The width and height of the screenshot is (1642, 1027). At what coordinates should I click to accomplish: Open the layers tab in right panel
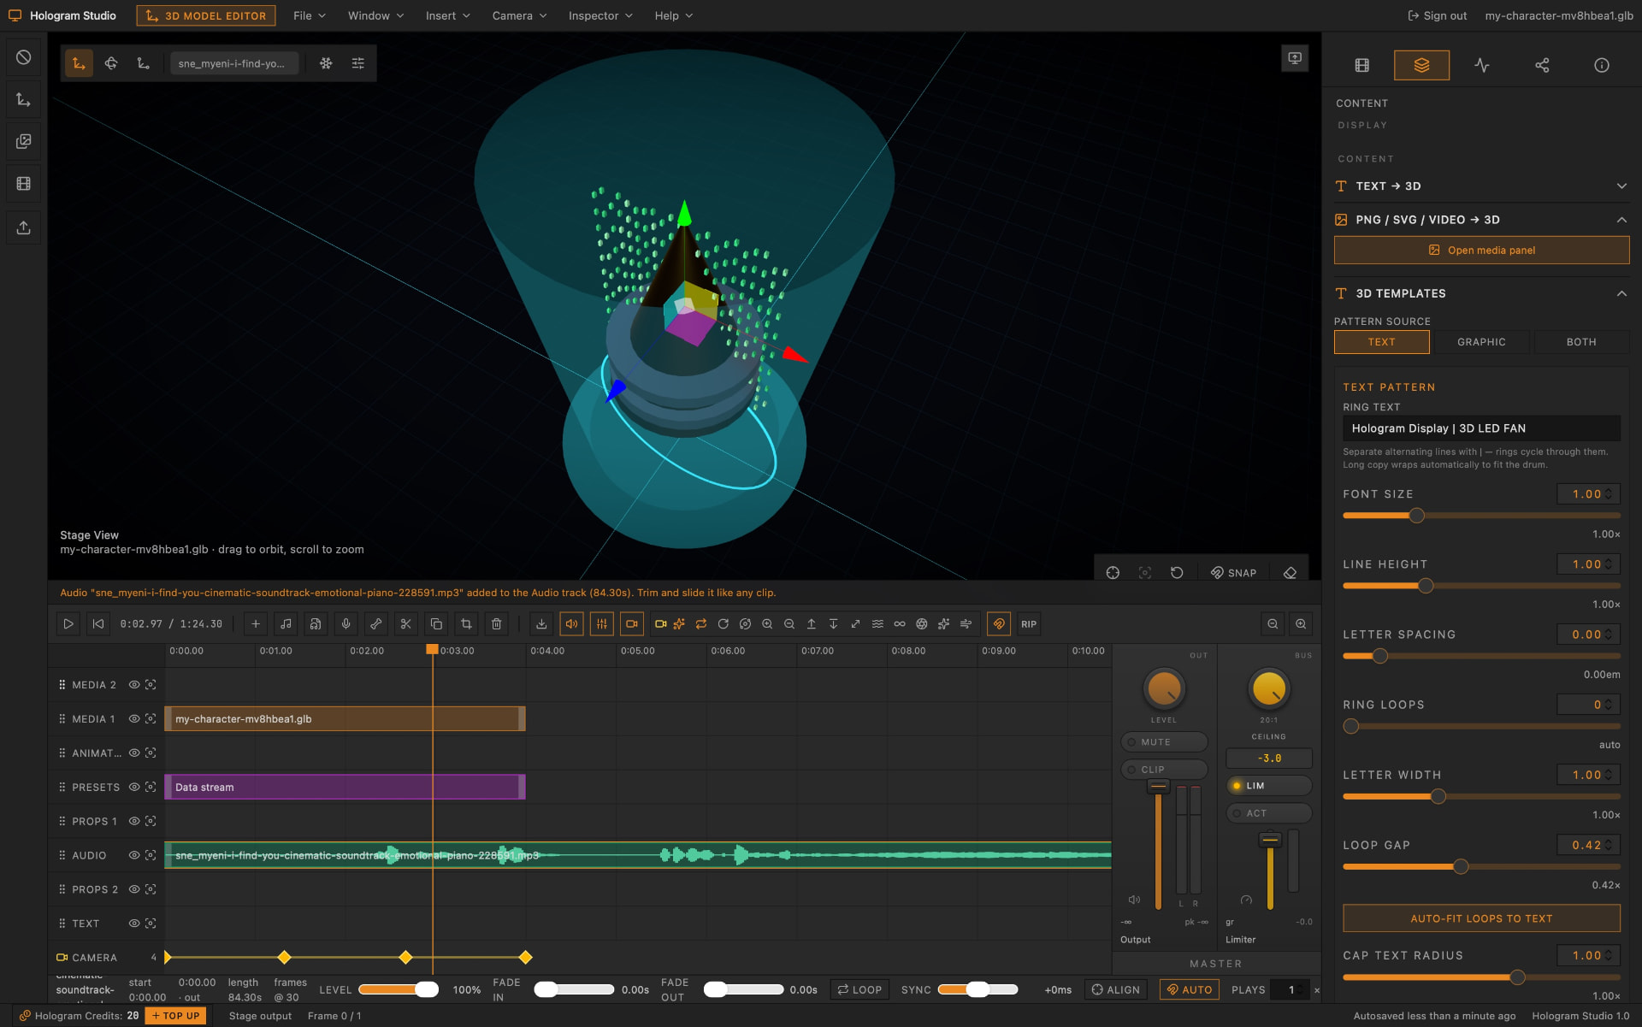[1421, 65]
